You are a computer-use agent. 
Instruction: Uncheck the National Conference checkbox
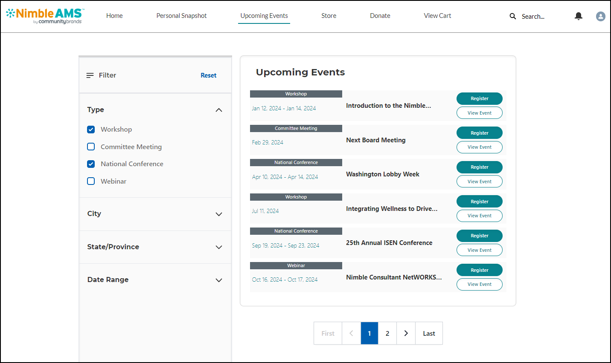91,164
